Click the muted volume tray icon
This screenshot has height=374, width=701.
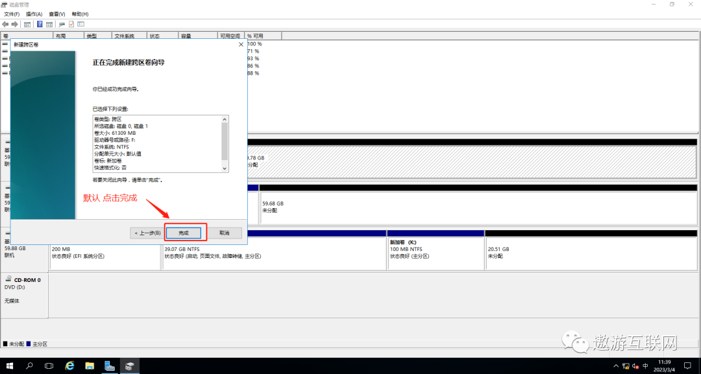pos(635,366)
